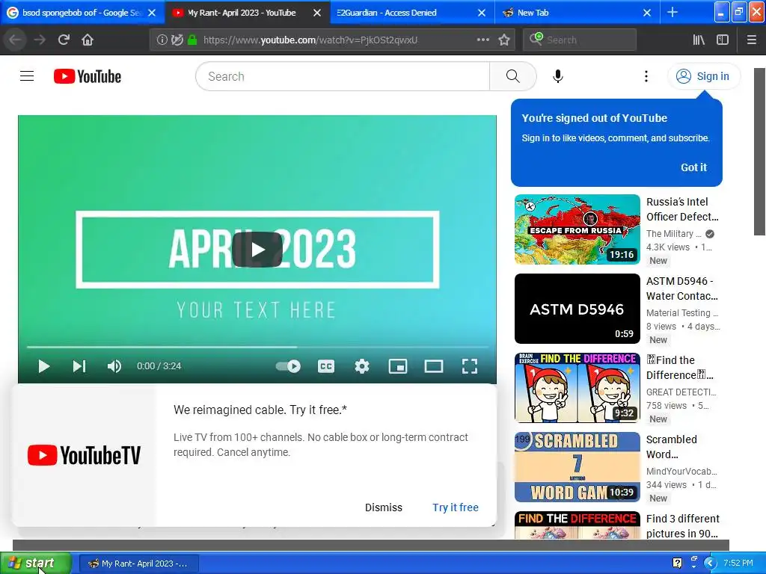
Task: Click help icon in system tray
Action: click(x=677, y=564)
